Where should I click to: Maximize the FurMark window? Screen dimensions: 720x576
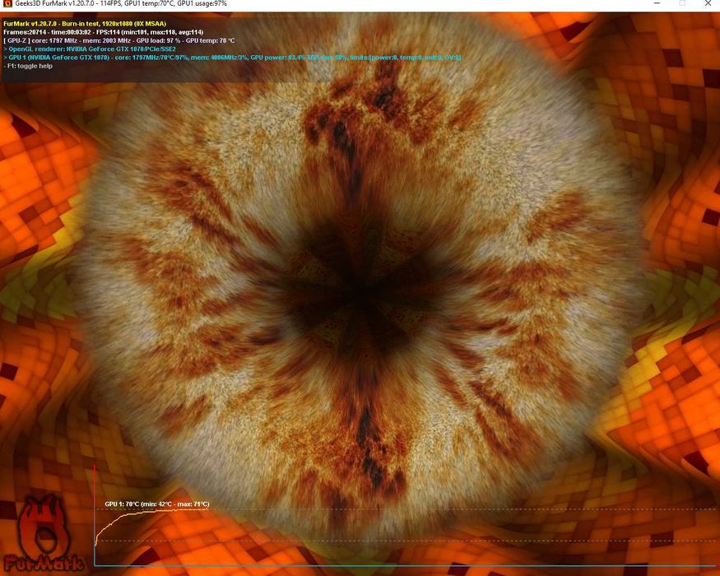click(x=682, y=3)
